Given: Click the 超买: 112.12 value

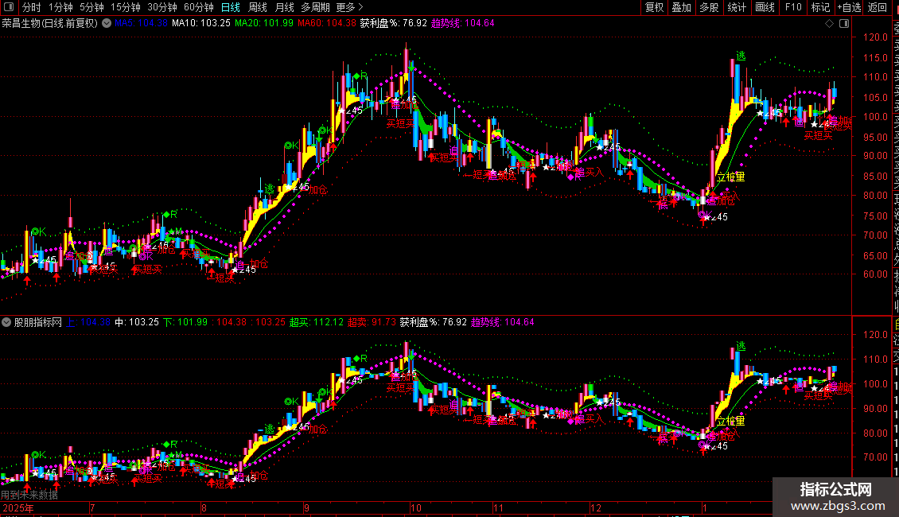Looking at the screenshot, I should point(317,322).
